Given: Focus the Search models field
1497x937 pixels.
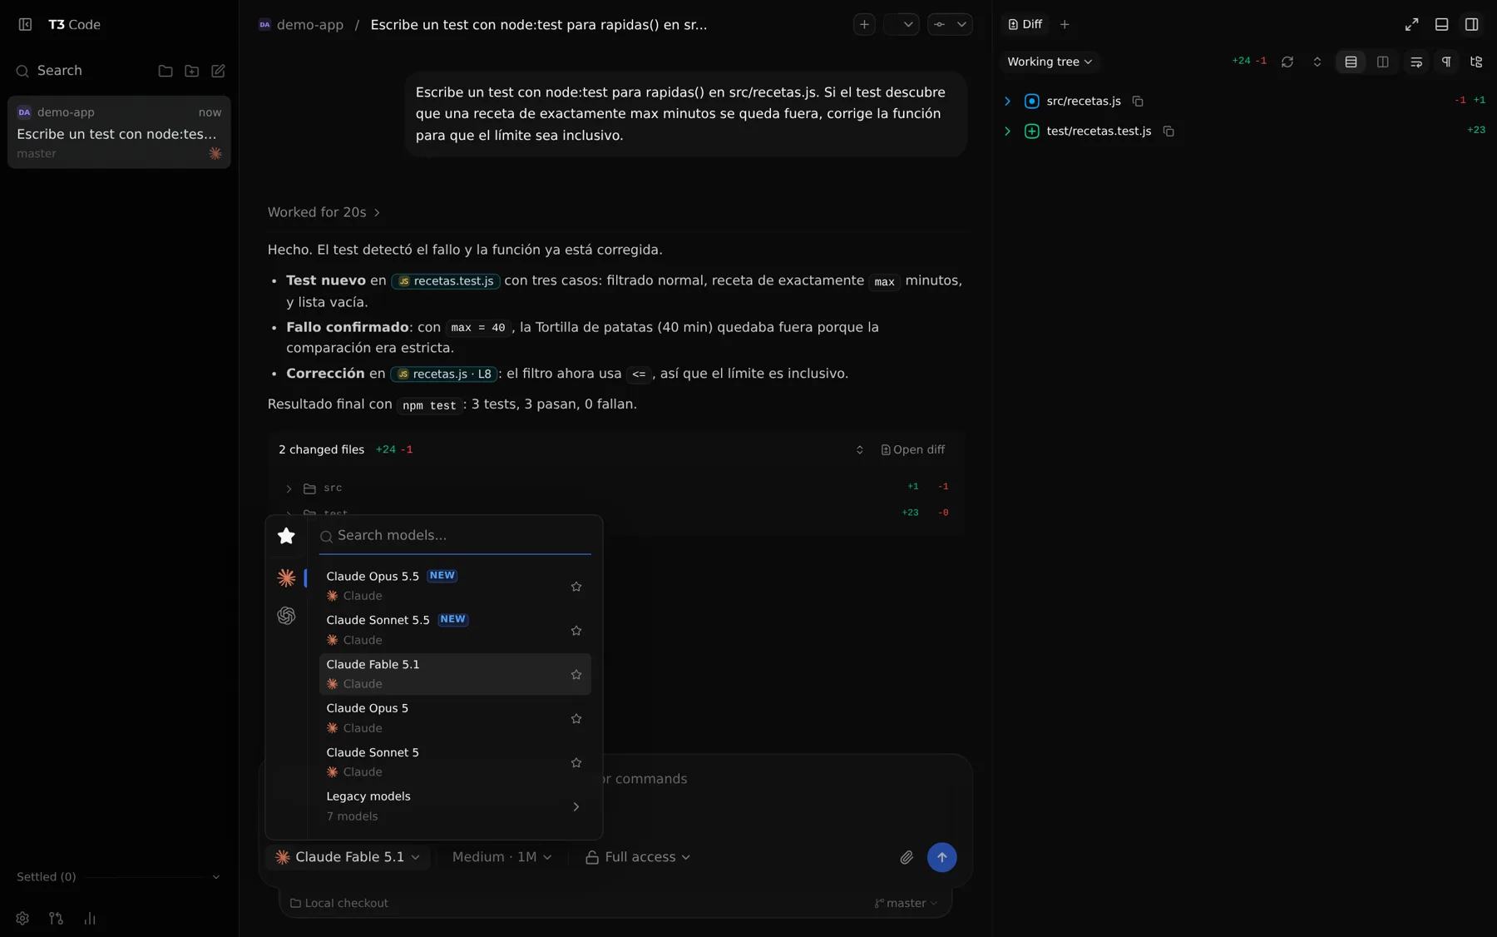Looking at the screenshot, I should tap(455, 536).
